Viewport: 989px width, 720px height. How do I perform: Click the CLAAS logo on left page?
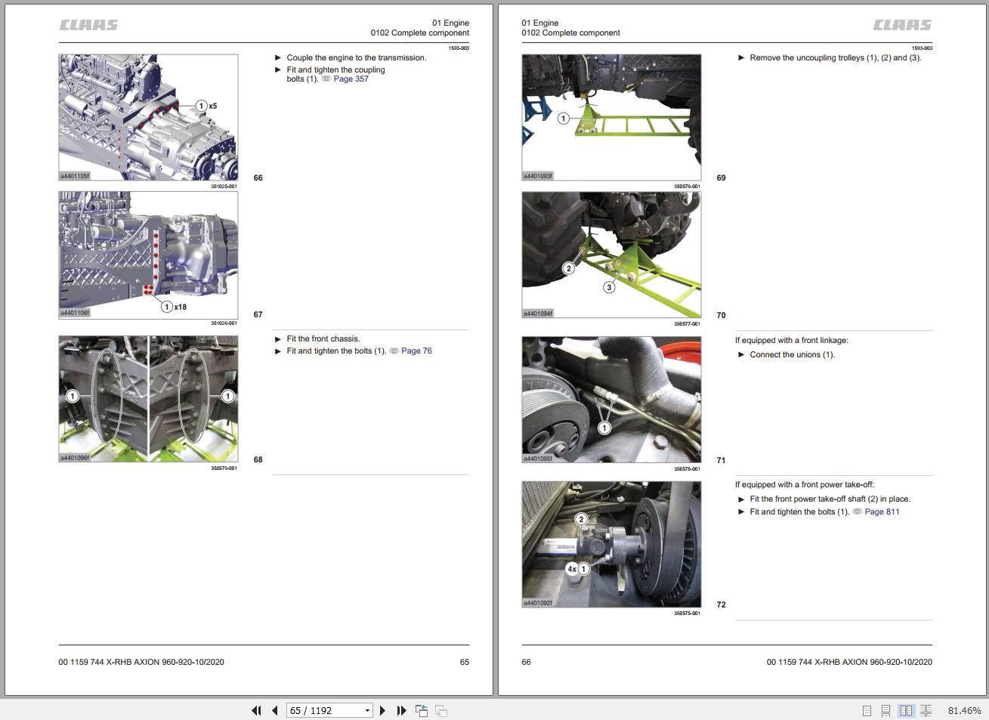pos(89,25)
